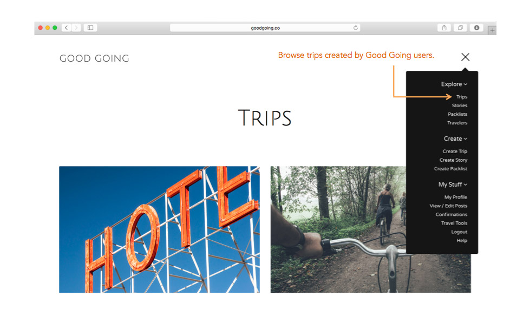Click the goodgoing.co address bar
Viewport: 530px width, 323px height.
point(265,28)
